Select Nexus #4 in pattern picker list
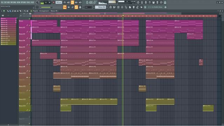This screenshot has height=126, width=224. pos(8,24)
